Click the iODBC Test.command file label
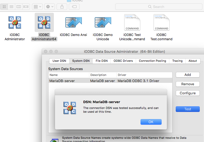The image size is (204, 142). point(161,37)
